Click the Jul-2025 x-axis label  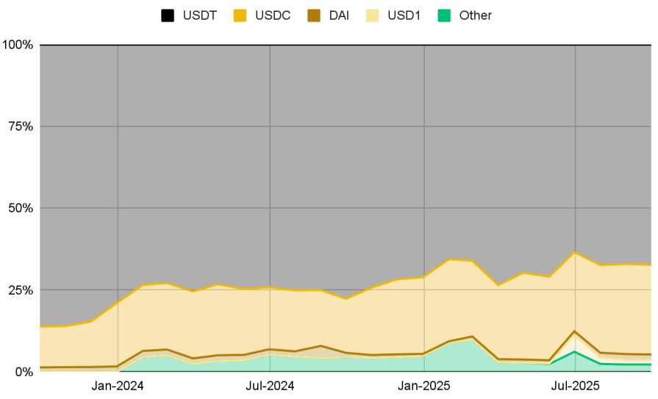click(x=575, y=386)
